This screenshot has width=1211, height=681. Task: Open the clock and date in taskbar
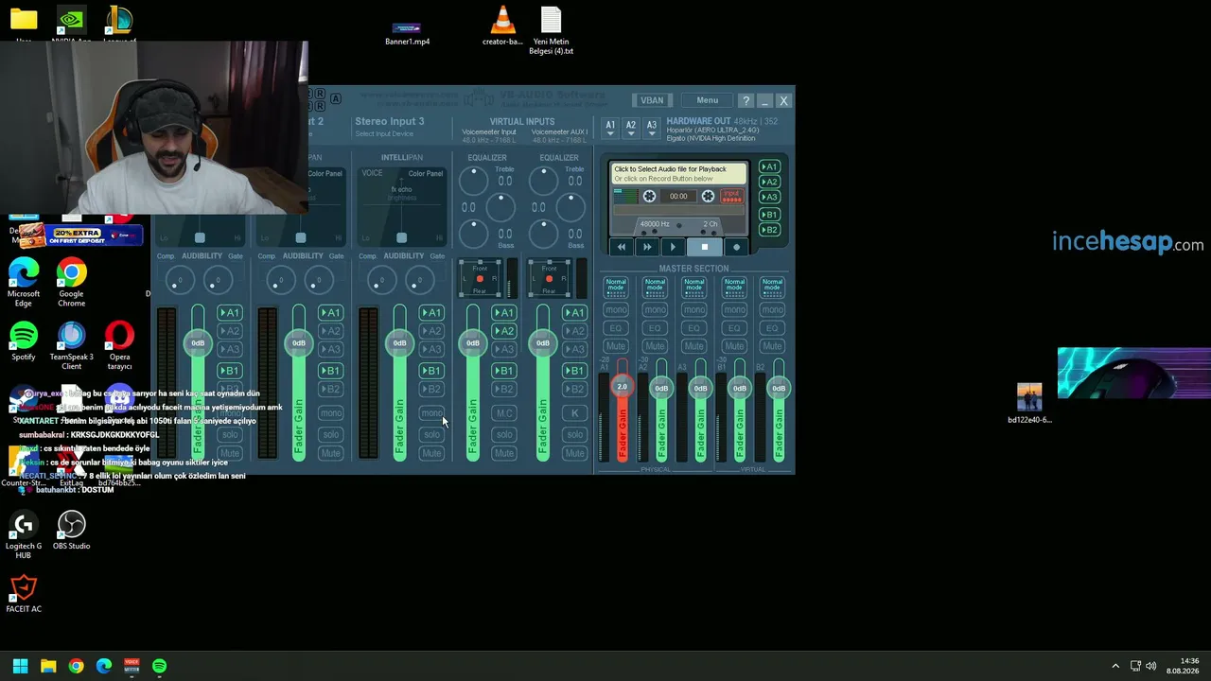coord(1183,666)
